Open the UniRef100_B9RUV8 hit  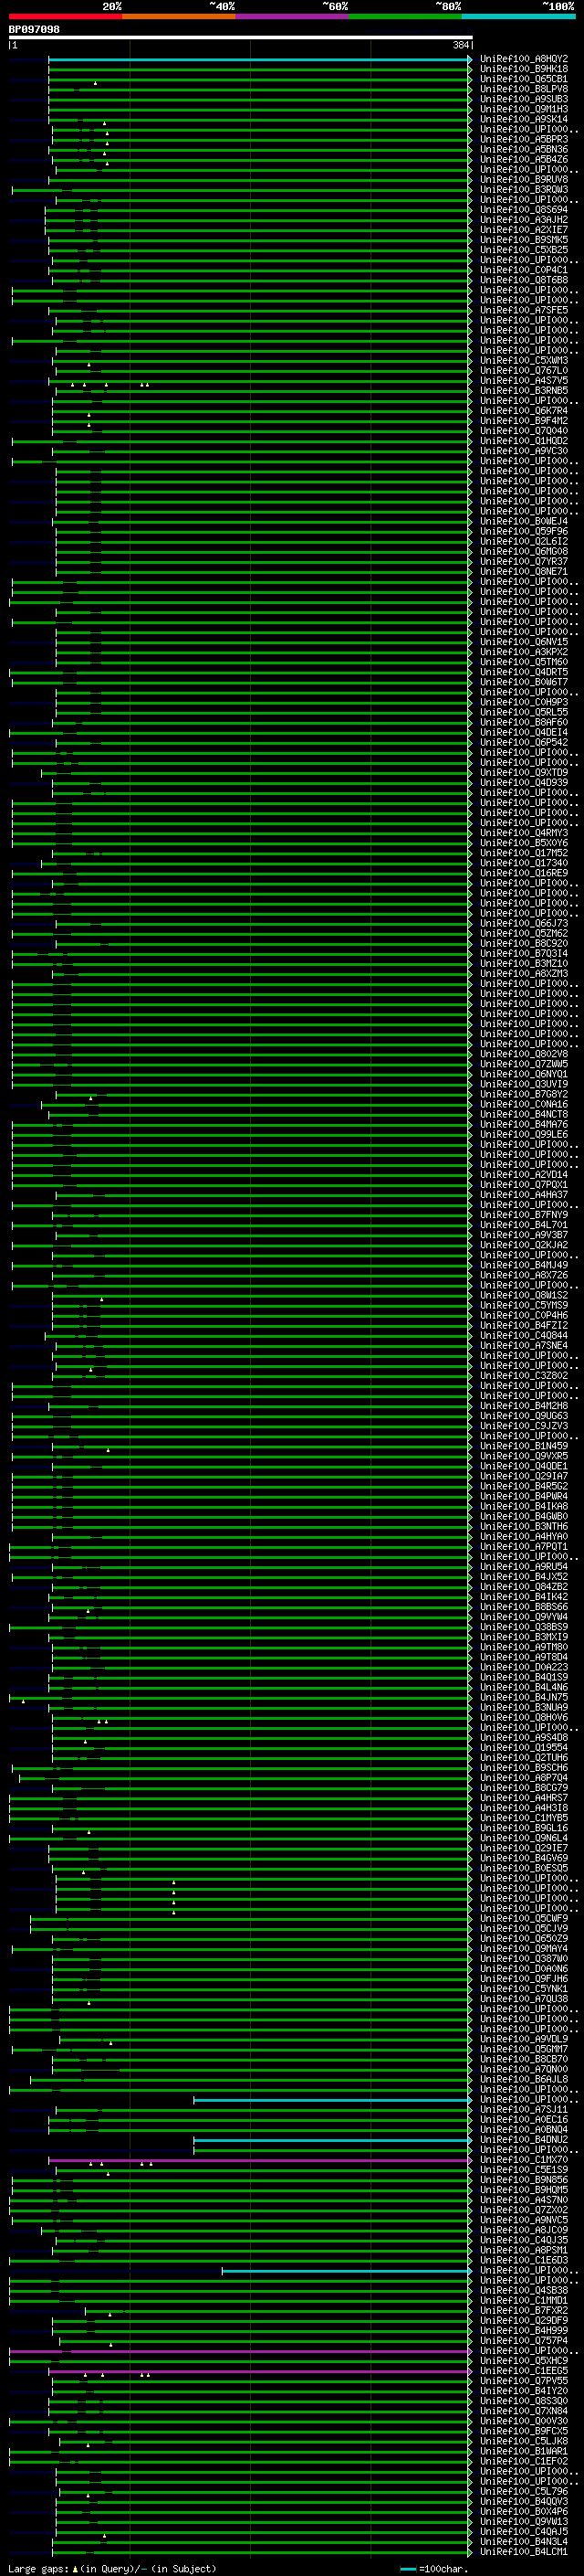pyautogui.click(x=524, y=179)
